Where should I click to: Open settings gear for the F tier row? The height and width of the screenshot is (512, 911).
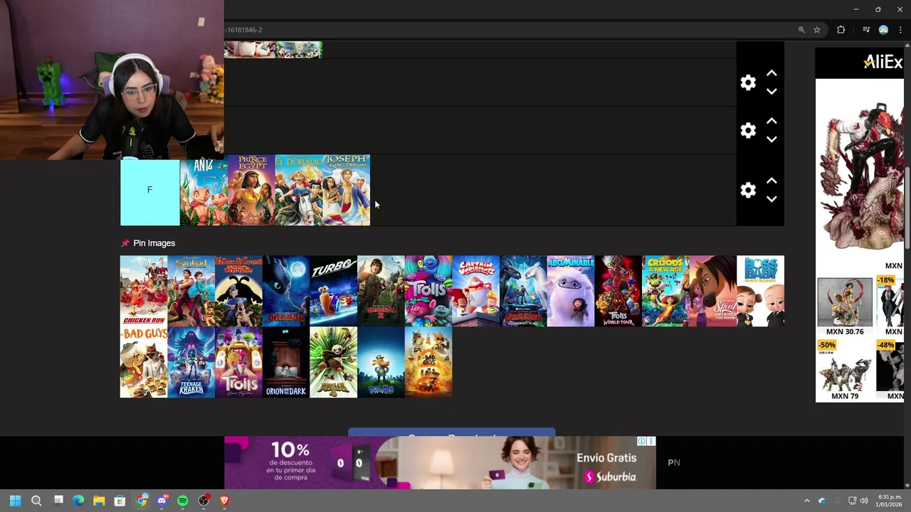pos(747,190)
